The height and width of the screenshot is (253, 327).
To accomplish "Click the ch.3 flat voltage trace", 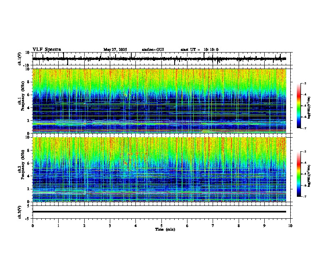I will pyautogui.click(x=159, y=212).
